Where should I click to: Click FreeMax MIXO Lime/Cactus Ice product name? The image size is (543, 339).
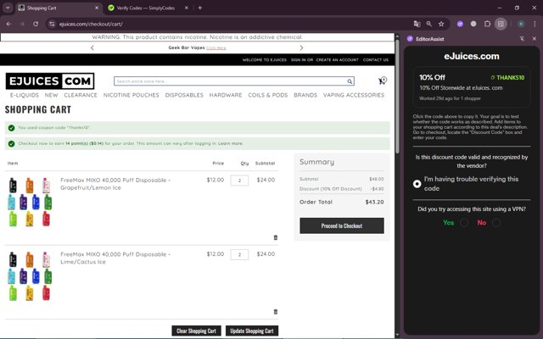[115, 258]
